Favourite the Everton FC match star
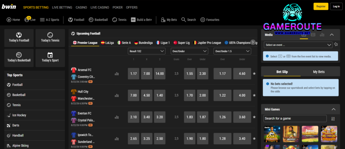 pos(254,117)
